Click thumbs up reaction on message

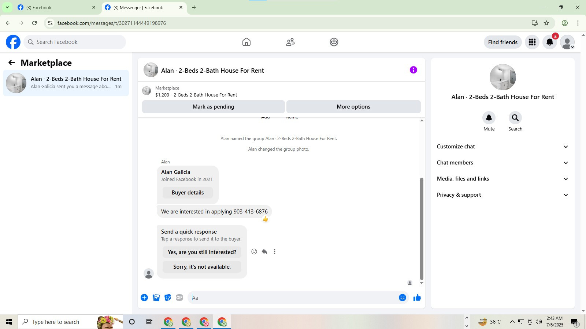266,219
